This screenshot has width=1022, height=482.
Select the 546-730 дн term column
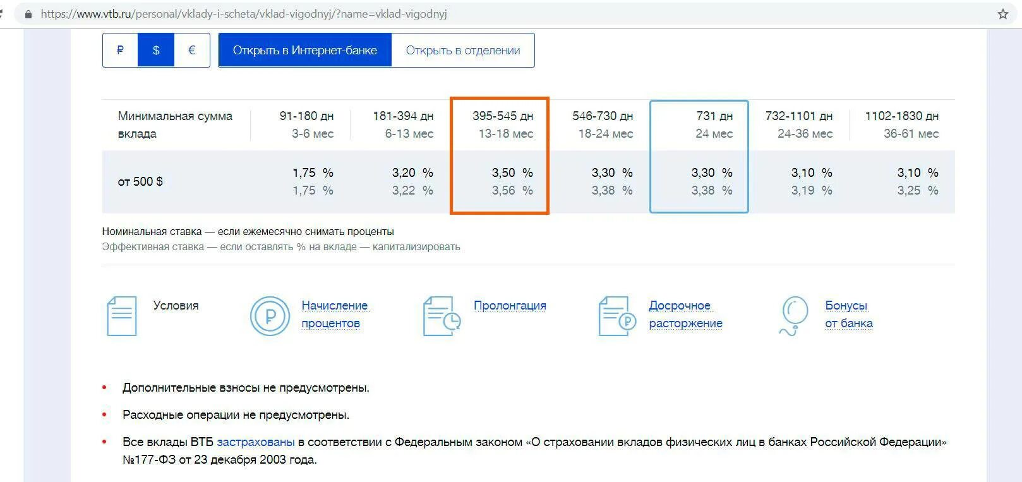click(603, 124)
